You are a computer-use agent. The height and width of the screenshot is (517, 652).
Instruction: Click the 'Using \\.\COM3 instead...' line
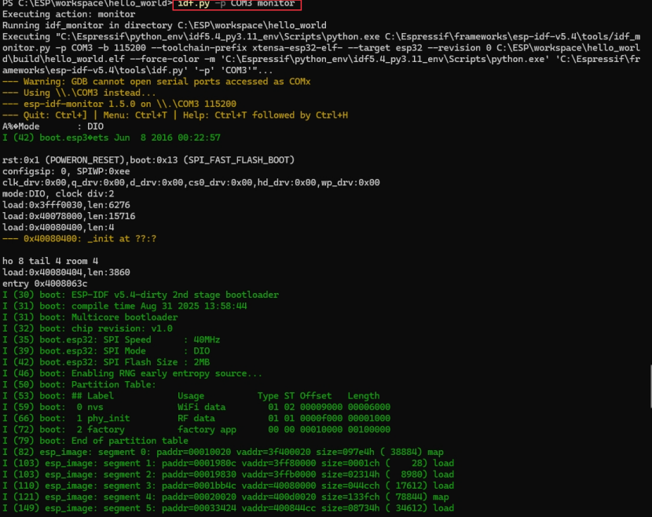coord(79,93)
